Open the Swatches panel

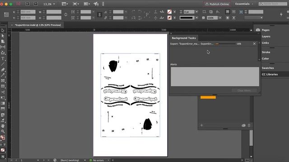(x=268, y=68)
